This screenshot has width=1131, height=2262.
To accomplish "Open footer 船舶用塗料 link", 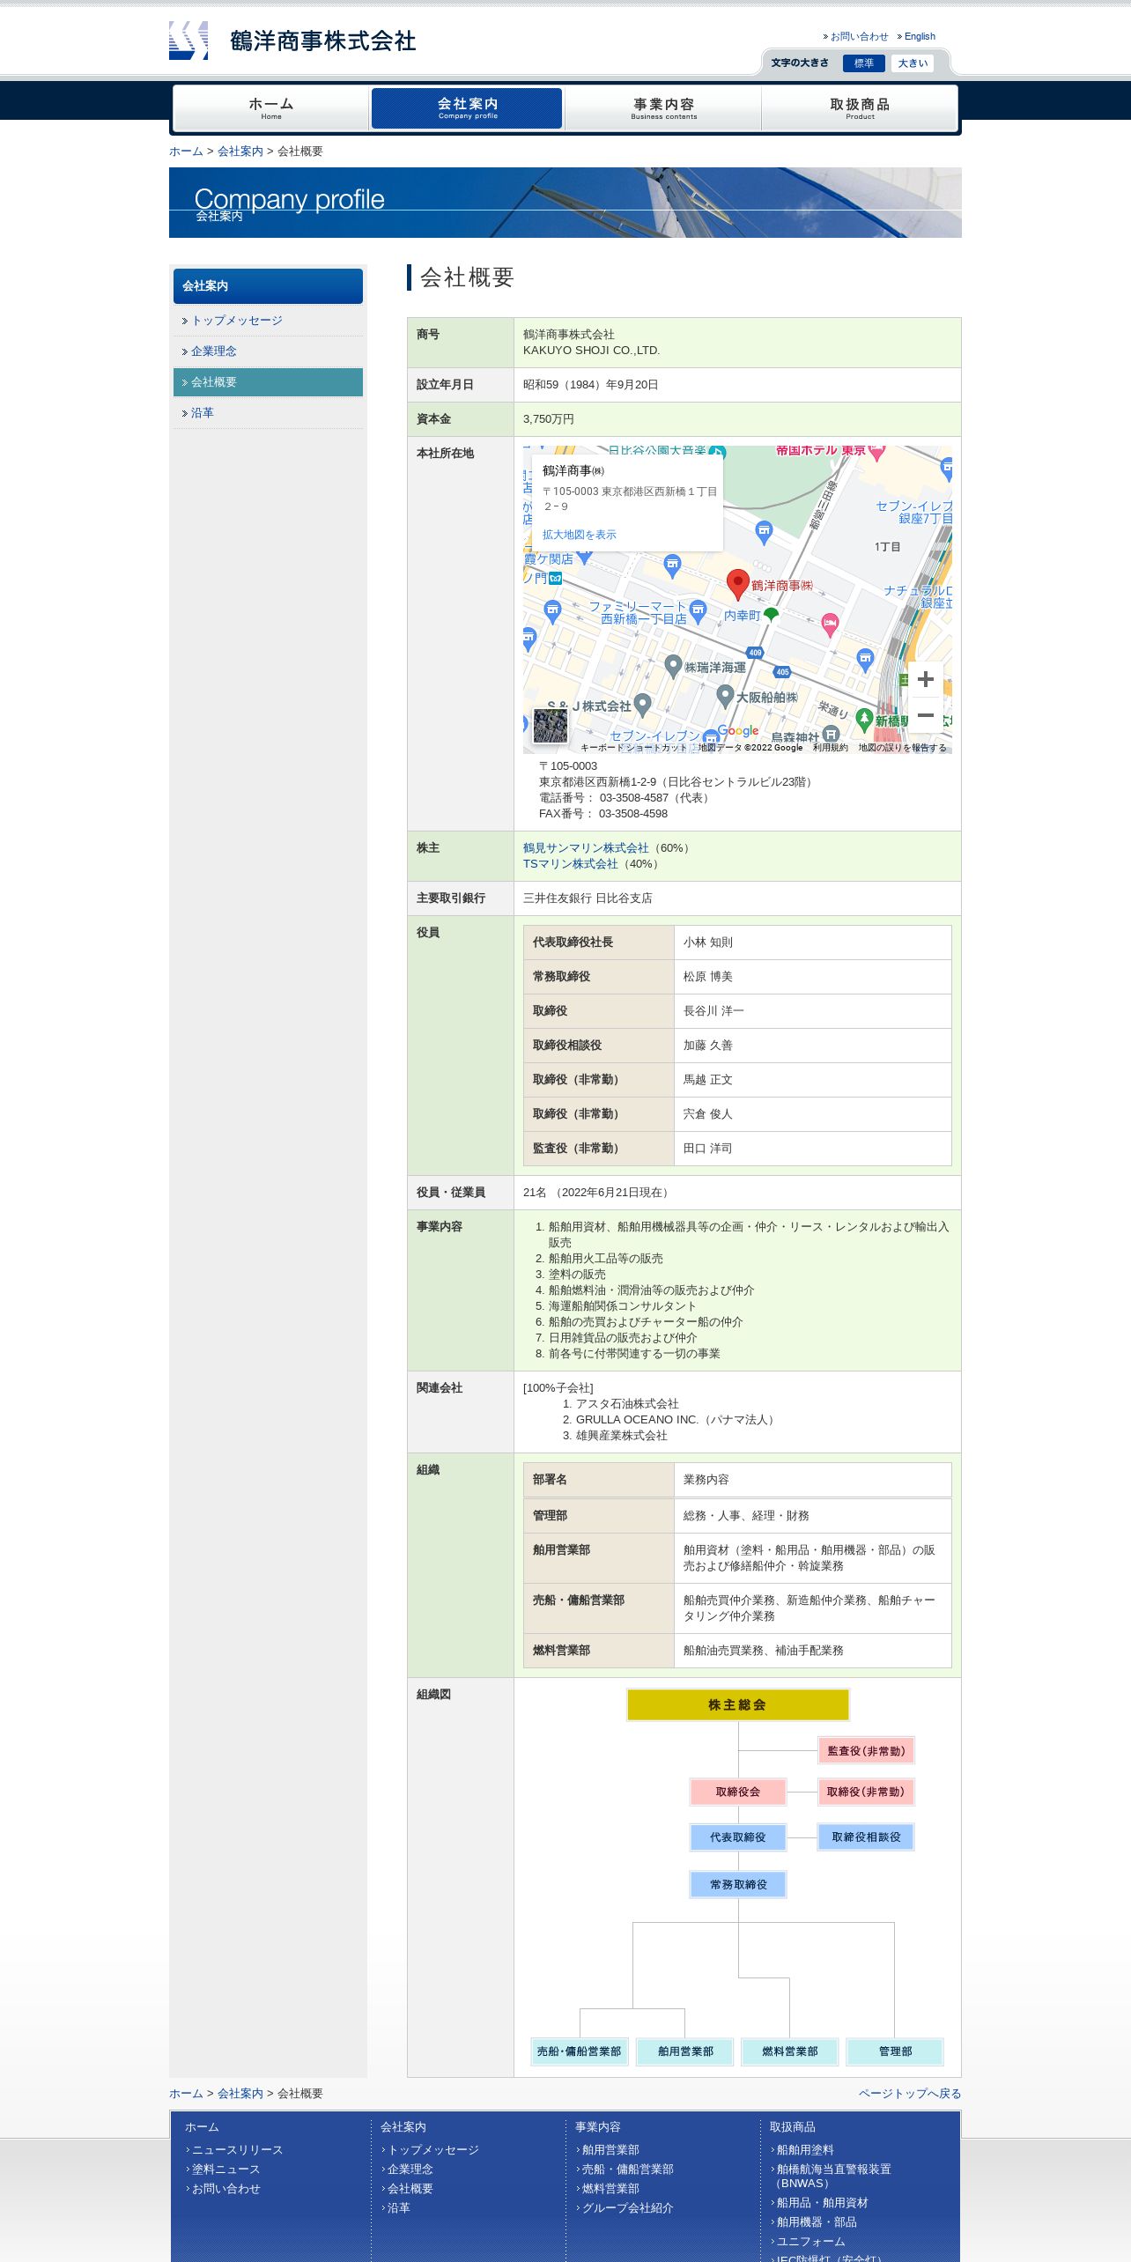I will click(x=805, y=2150).
